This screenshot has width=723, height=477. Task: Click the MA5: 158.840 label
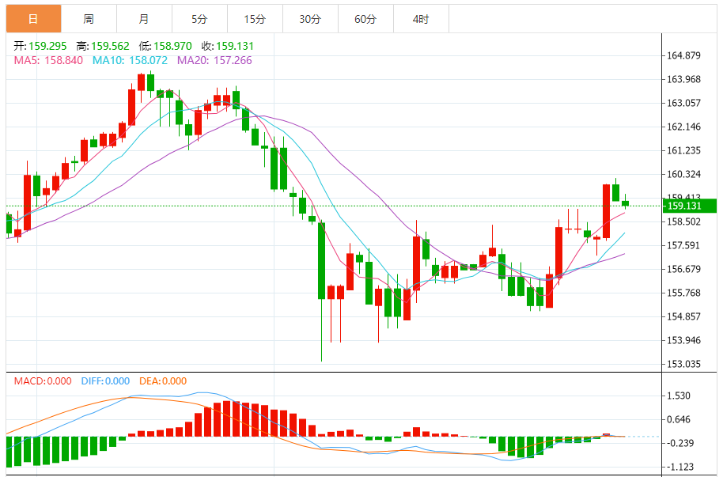[48, 60]
